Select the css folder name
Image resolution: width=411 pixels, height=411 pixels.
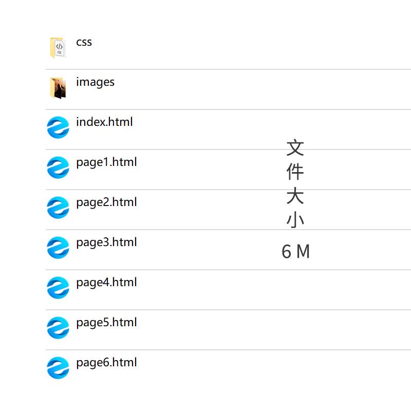(84, 42)
